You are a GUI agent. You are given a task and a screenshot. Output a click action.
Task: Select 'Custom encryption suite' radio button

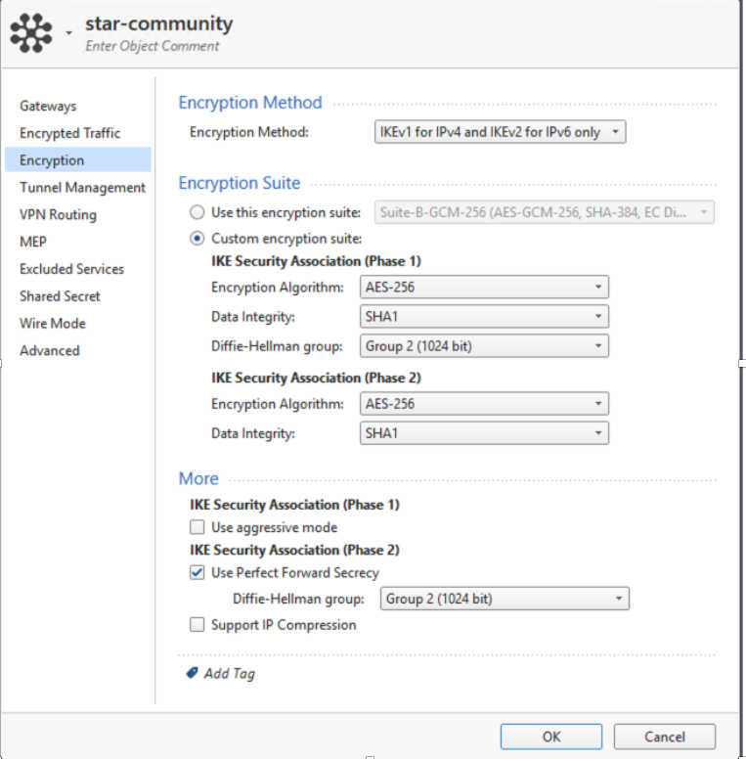197,239
